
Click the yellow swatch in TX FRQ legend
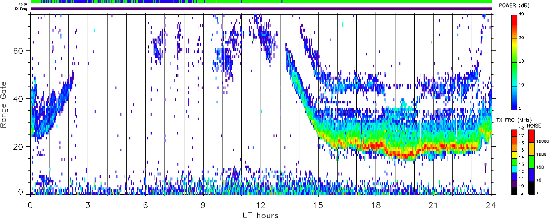coord(514,155)
